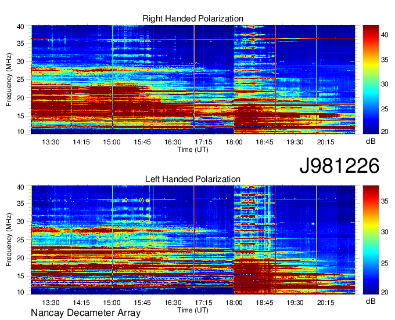Image resolution: width=395 pixels, height=320 pixels.
Task: Click the Right Handed plot's color scale bar
Action: [x=371, y=79]
